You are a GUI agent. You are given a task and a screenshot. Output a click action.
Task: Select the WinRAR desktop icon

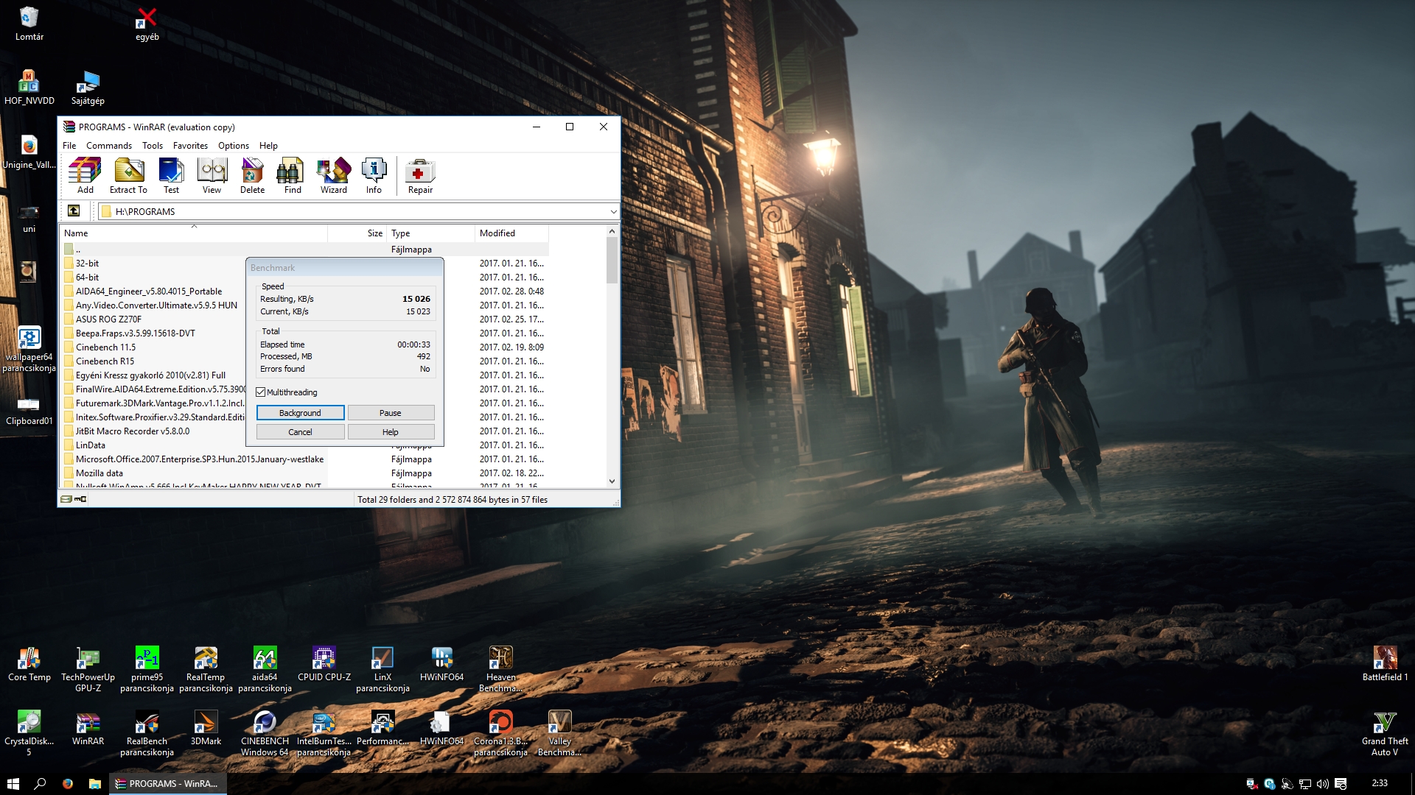tap(88, 728)
